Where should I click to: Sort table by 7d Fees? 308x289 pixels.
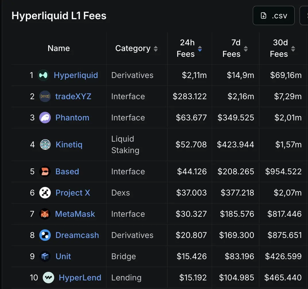[x=246, y=49]
